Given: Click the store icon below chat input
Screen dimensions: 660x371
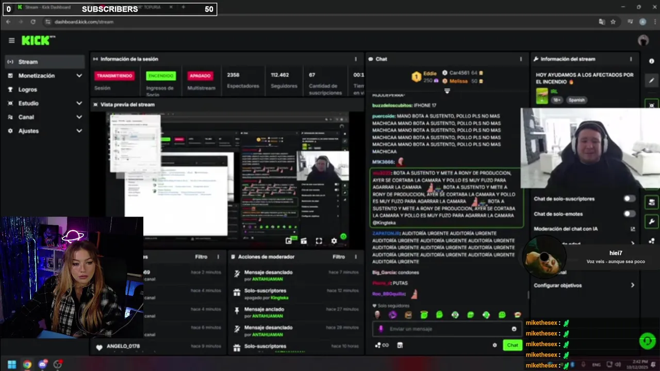Looking at the screenshot, I should (400, 345).
